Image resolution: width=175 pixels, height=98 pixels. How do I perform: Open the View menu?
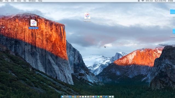pos(19,1)
